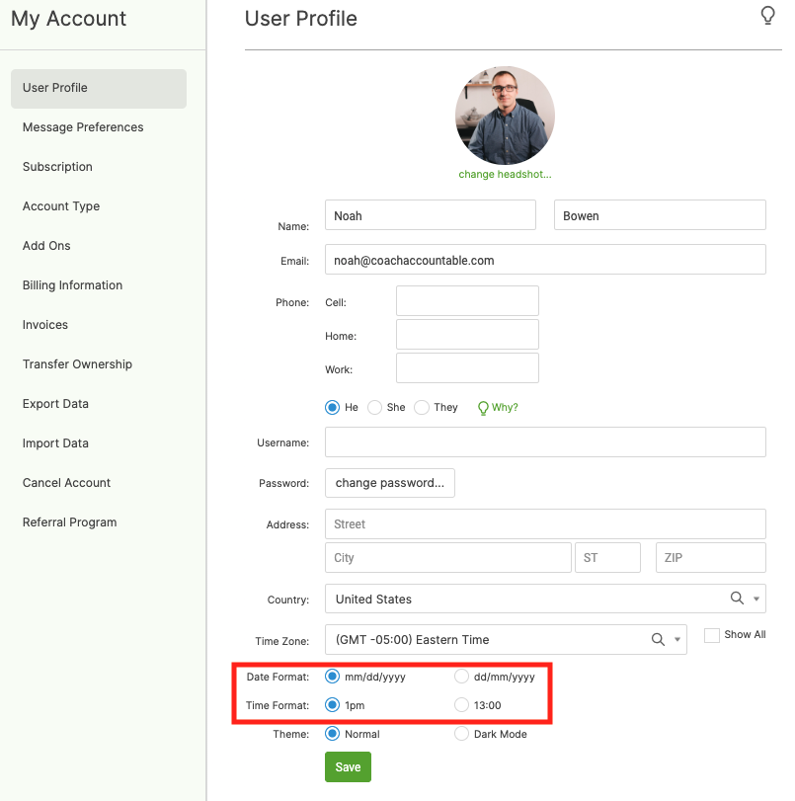Focus the Cell phone input field

tap(467, 301)
